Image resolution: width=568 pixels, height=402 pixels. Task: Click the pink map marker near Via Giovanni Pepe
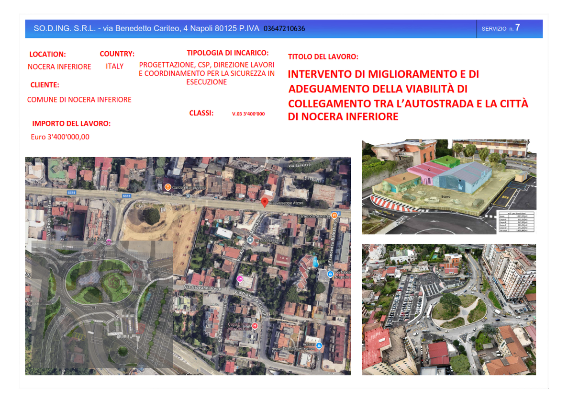pos(239,279)
